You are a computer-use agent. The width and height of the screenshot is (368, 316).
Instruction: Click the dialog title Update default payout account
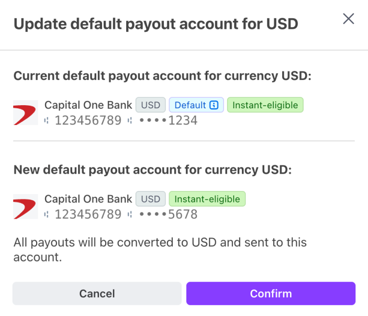click(156, 24)
